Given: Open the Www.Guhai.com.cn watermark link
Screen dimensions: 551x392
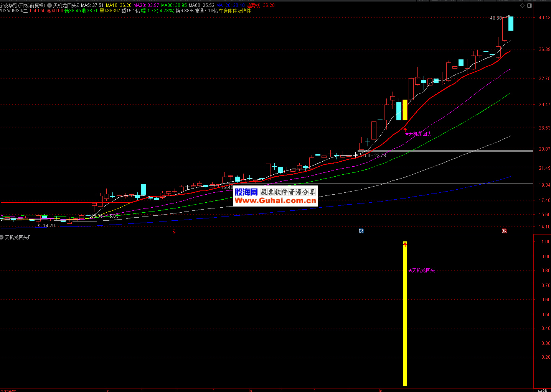Looking at the screenshot, I should pyautogui.click(x=275, y=200).
